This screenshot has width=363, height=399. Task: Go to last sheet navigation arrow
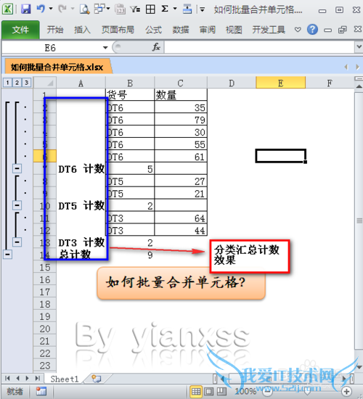point(38,379)
